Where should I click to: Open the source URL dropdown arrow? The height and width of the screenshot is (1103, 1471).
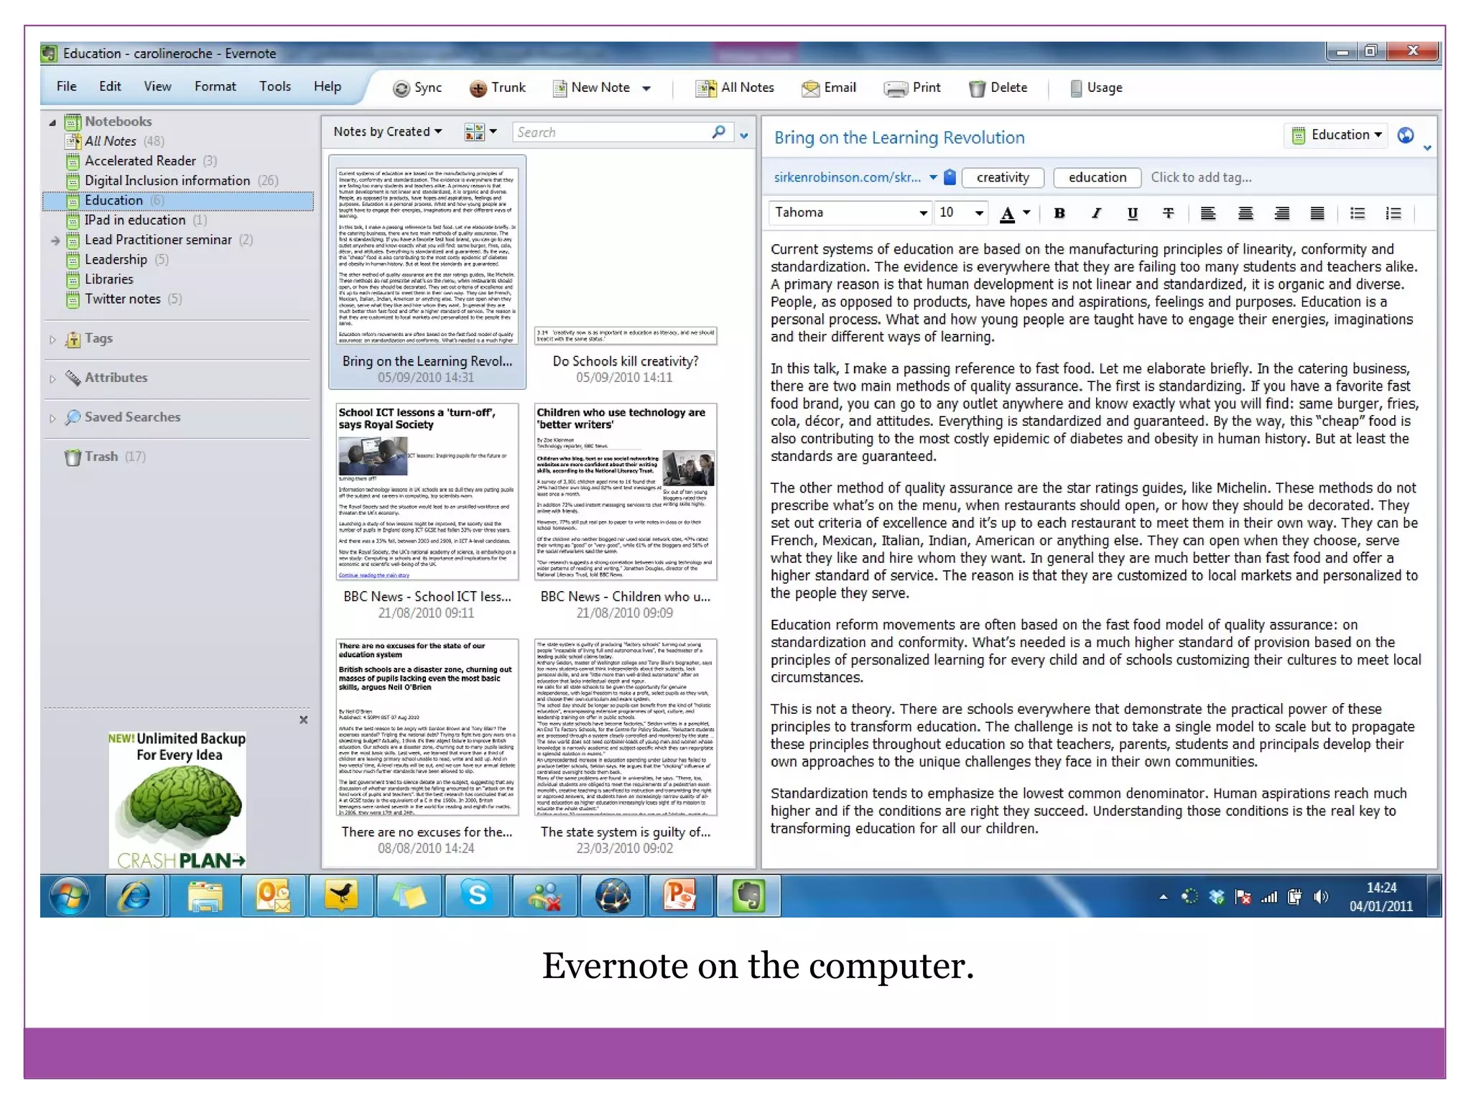pyautogui.click(x=932, y=177)
